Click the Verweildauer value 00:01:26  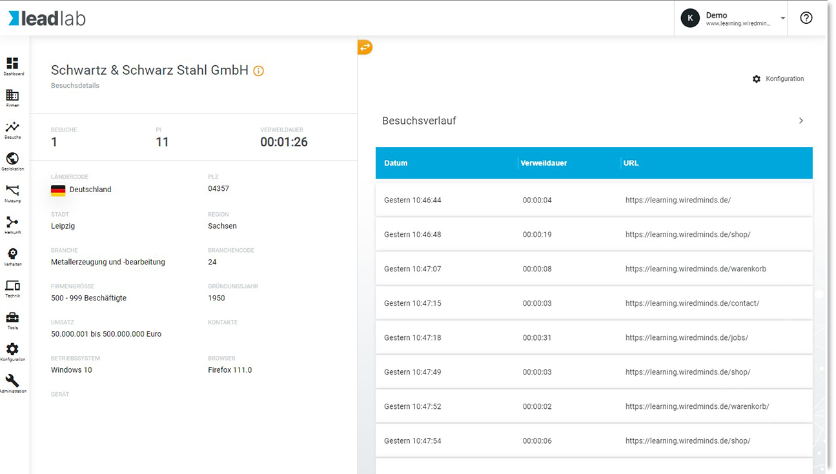coord(284,142)
